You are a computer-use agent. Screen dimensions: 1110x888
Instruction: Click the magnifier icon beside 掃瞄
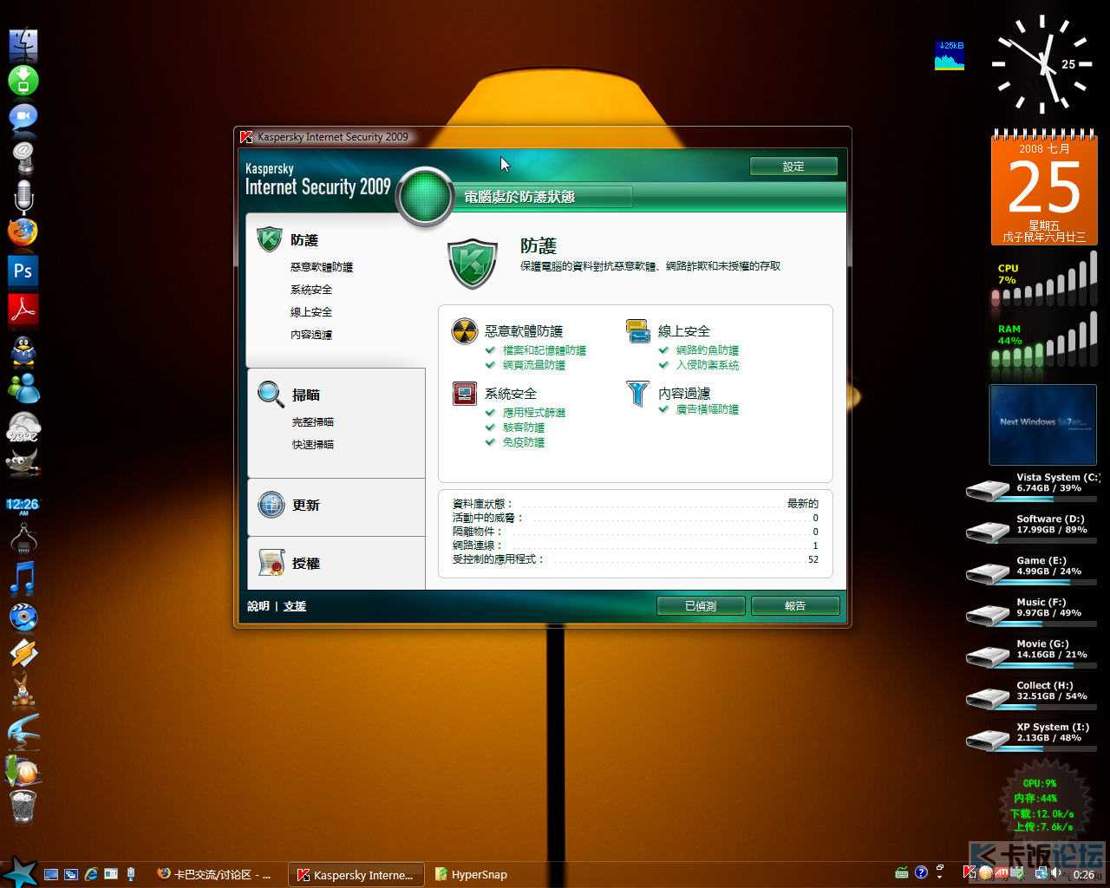click(x=271, y=395)
